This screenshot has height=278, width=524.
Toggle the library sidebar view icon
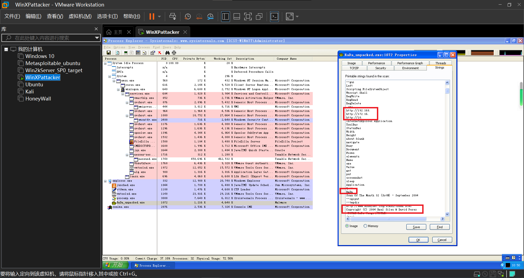point(225,17)
